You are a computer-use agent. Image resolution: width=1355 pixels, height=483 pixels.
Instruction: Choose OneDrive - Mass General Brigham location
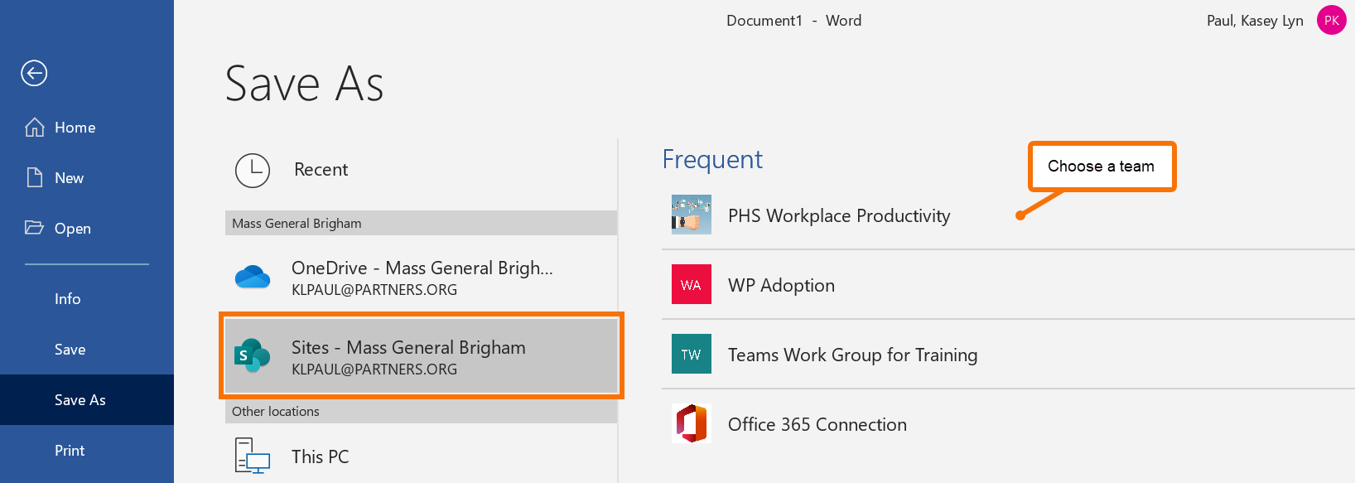pyautogui.click(x=421, y=278)
